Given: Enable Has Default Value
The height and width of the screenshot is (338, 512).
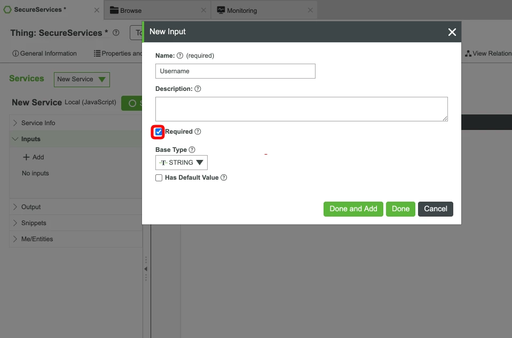Looking at the screenshot, I should [159, 178].
